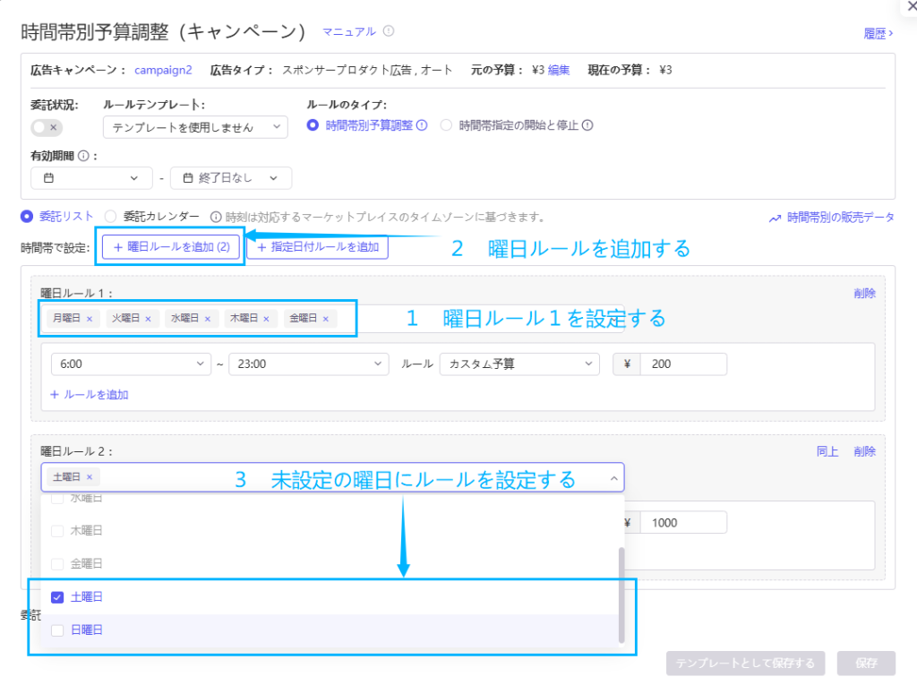Remove 木曜日 tag from rule 1
The width and height of the screenshot is (917, 685).
tap(266, 319)
